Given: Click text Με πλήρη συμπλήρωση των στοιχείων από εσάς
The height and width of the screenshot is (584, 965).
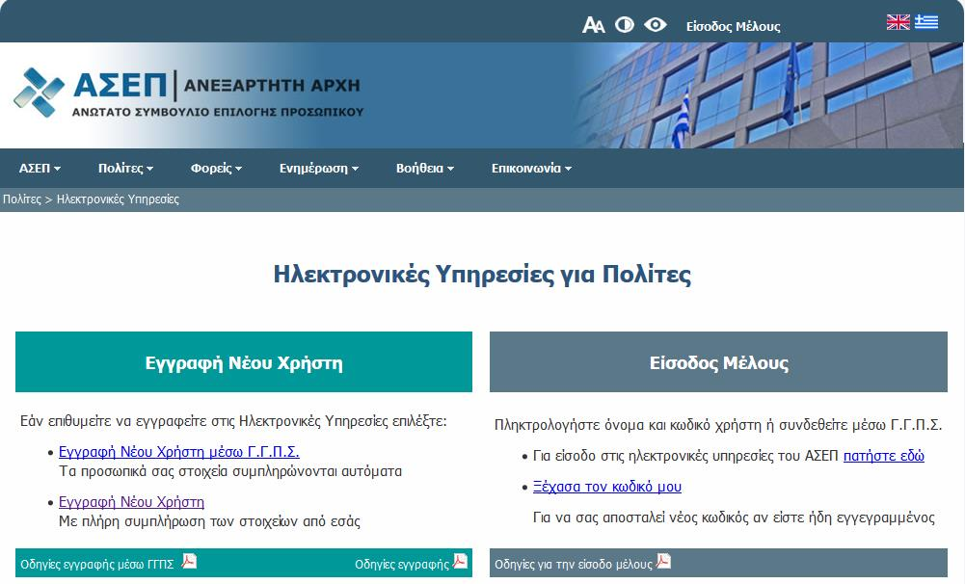Looking at the screenshot, I should pos(209,521).
